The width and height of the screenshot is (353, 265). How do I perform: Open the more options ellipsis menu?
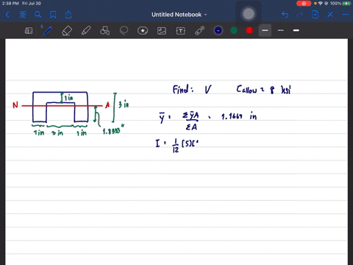click(x=346, y=15)
